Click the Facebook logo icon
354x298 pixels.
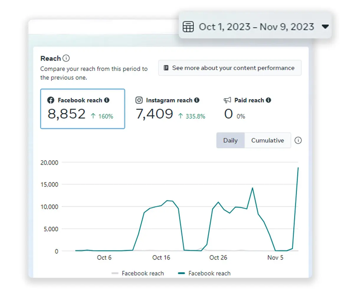pos(51,100)
